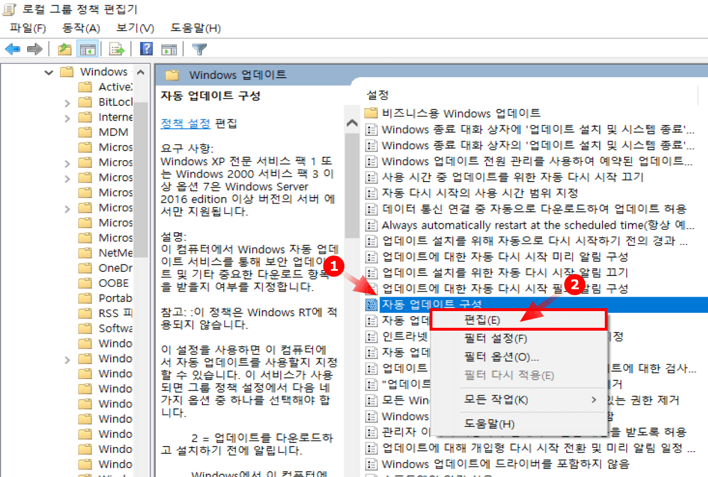Click the Back arrow toolbar icon
This screenshot has width=708, height=477.
coord(13,50)
